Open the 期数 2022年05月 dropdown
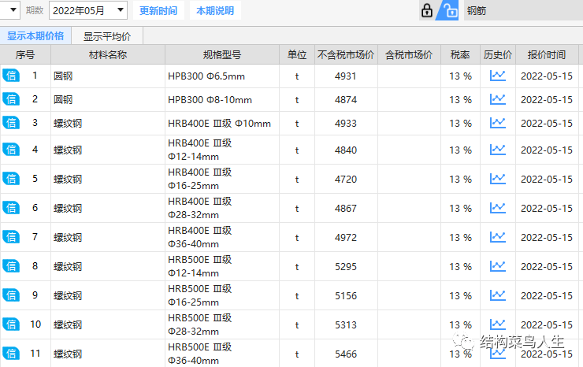Screen dimensions: 583x367 pyautogui.click(x=88, y=10)
